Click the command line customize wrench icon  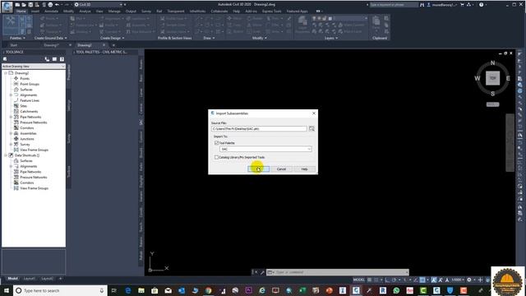point(262,272)
